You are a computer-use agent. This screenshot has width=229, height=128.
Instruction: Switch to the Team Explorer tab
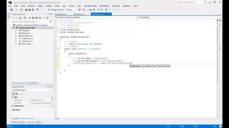click(33, 83)
